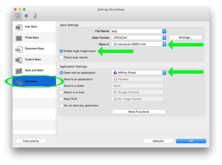This screenshot has height=165, width=222.
Task: Select Open with an application option
Action: pyautogui.click(x=61, y=73)
